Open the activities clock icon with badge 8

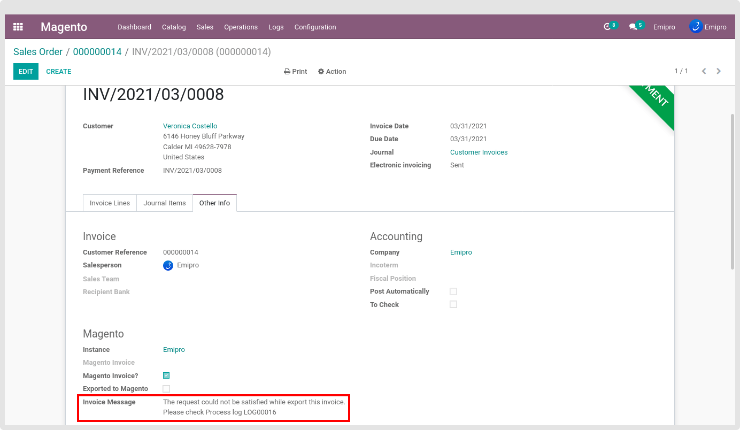pos(610,26)
